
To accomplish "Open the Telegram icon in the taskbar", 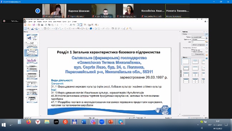I will click(120, 122).
